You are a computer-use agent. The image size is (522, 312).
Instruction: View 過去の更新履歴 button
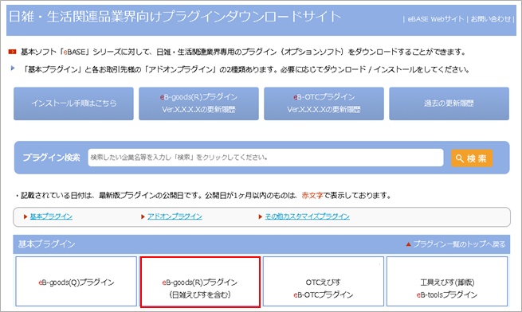(x=449, y=103)
